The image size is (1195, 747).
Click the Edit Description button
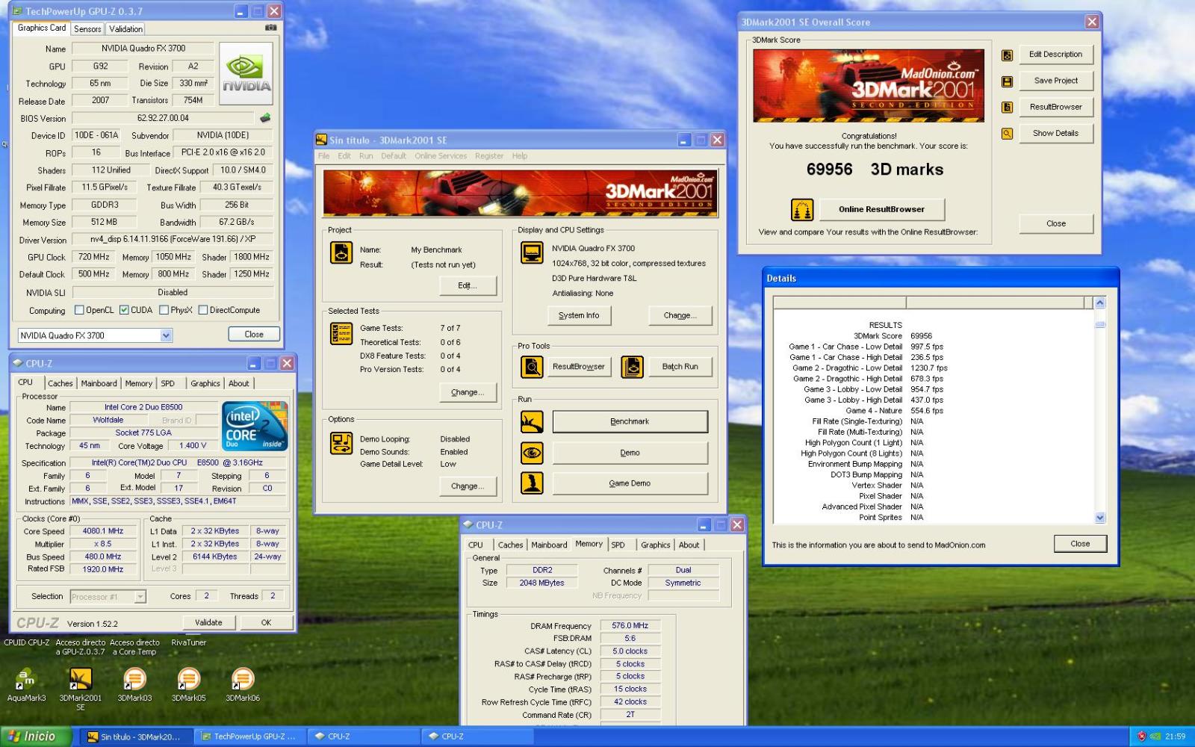point(1055,55)
